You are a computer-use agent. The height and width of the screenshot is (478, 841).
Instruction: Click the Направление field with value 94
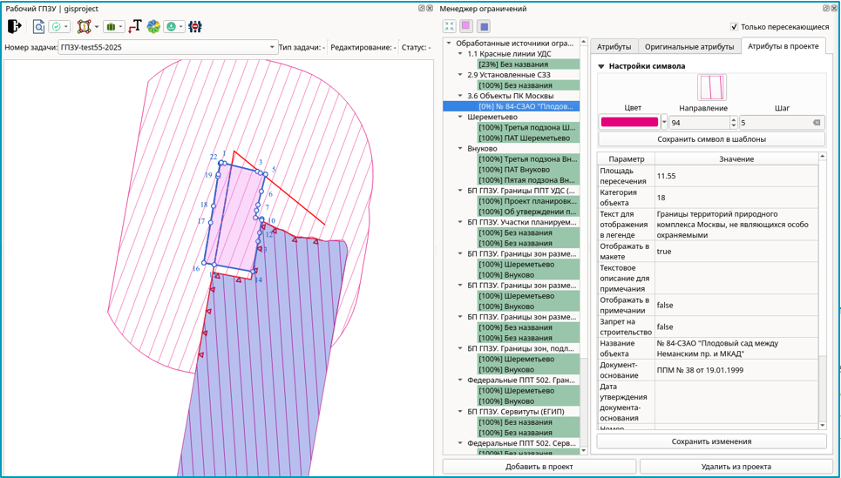click(x=699, y=123)
